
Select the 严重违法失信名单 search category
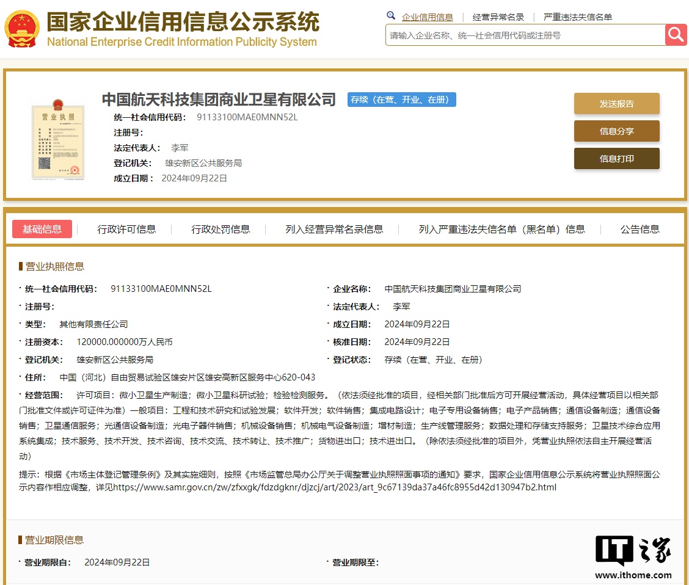[x=578, y=17]
